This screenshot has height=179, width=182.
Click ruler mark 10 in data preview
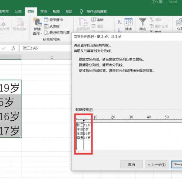96,117
